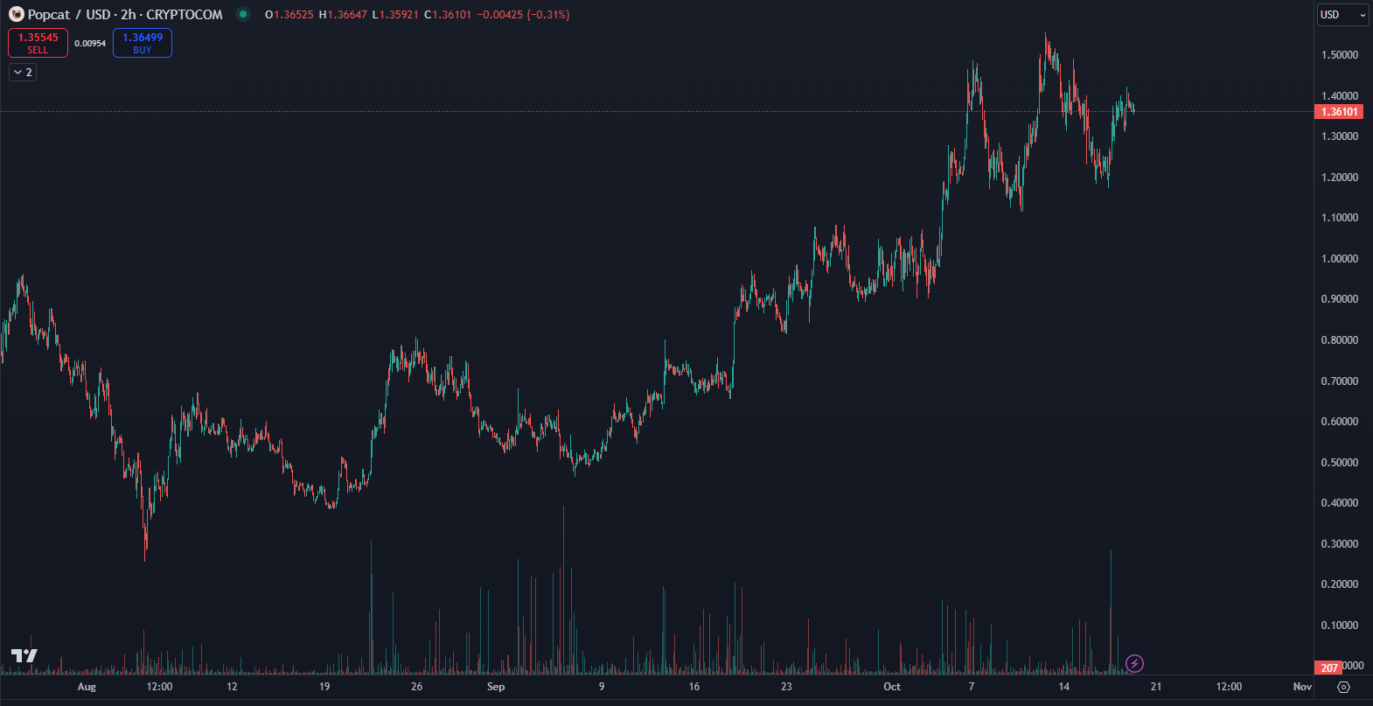Click the red 1.36101 current price label
Image resolution: width=1373 pixels, height=706 pixels.
pos(1339,112)
